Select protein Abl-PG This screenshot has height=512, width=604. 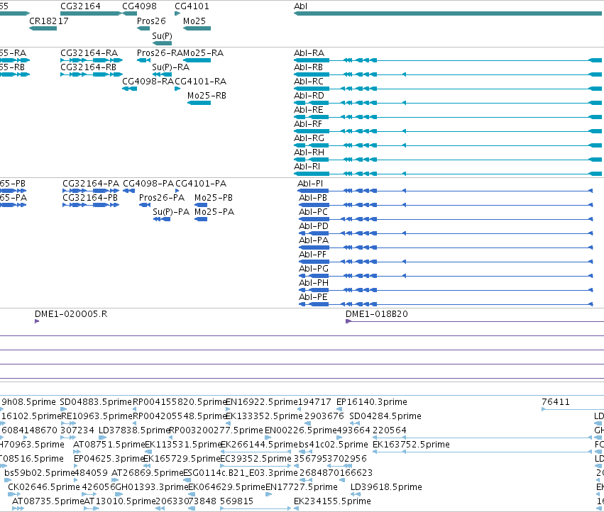click(x=446, y=276)
